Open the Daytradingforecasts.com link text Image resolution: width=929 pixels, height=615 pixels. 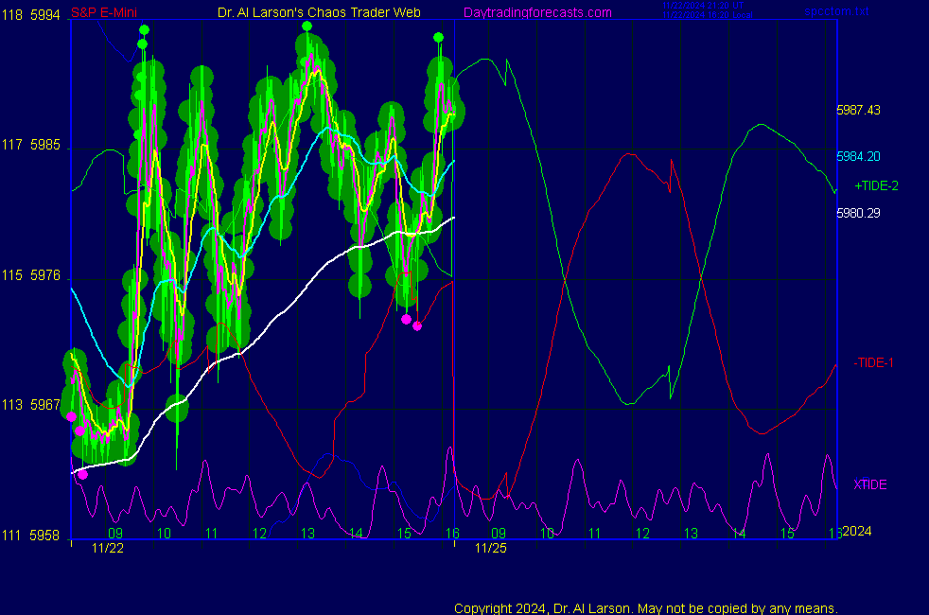pos(537,13)
